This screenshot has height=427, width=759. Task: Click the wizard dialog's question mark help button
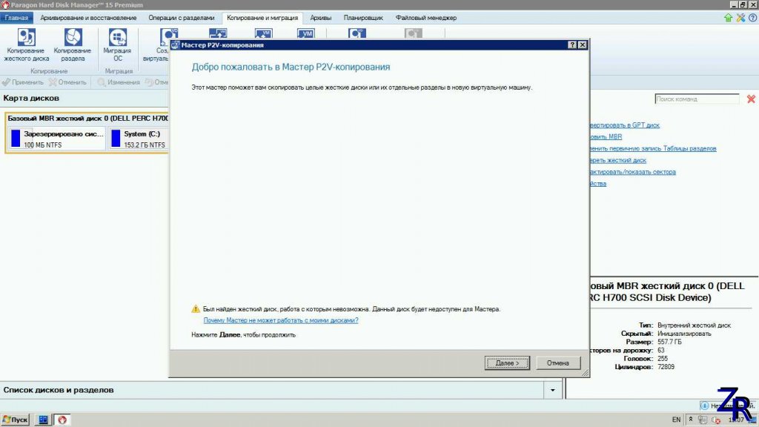click(572, 45)
